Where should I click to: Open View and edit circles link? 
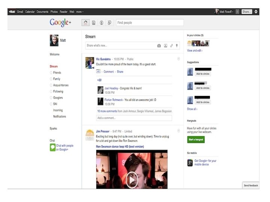[195, 50]
